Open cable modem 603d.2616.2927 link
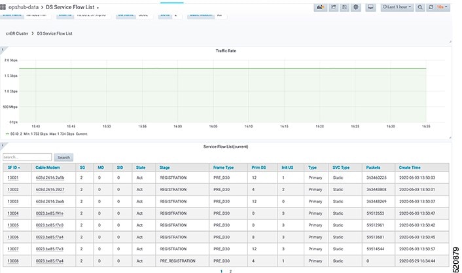 tap(50, 190)
